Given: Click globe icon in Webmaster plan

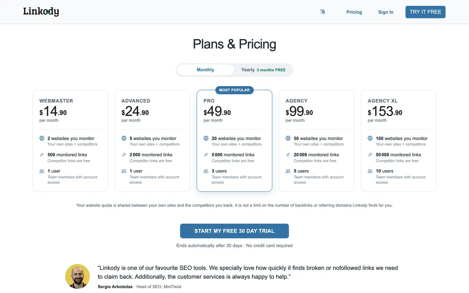Looking at the screenshot, I should pyautogui.click(x=42, y=138).
